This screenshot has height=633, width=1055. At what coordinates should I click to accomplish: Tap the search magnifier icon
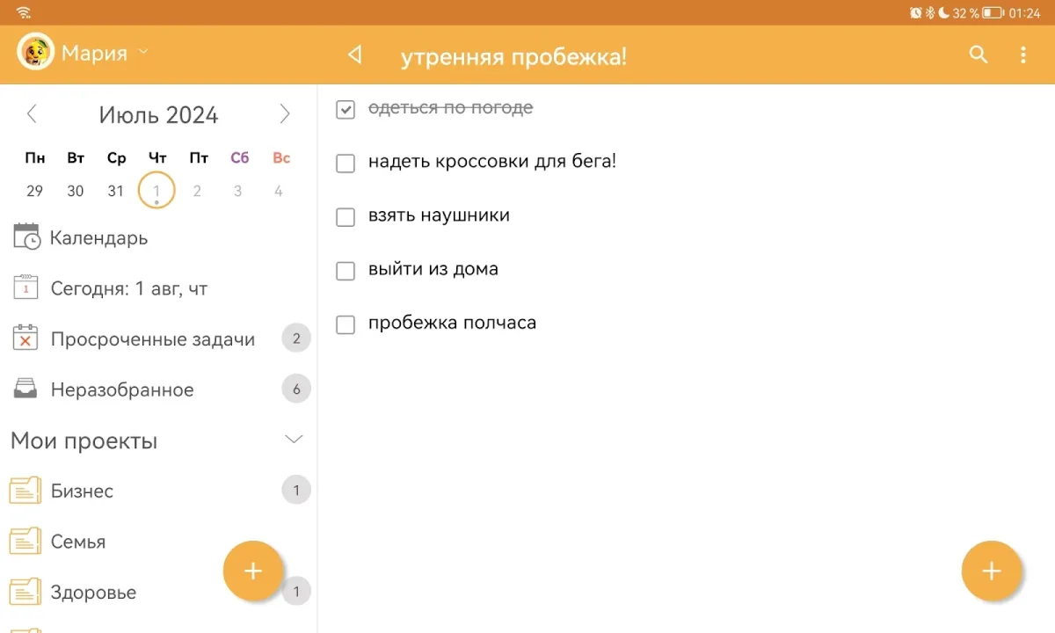[979, 55]
